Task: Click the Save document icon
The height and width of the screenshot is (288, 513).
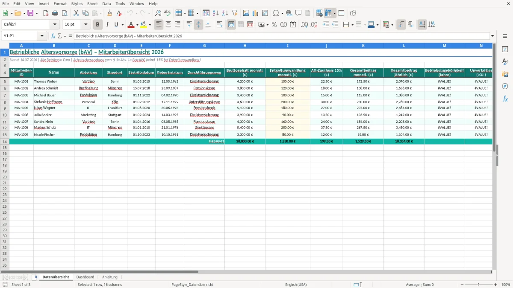Action: click(30, 13)
